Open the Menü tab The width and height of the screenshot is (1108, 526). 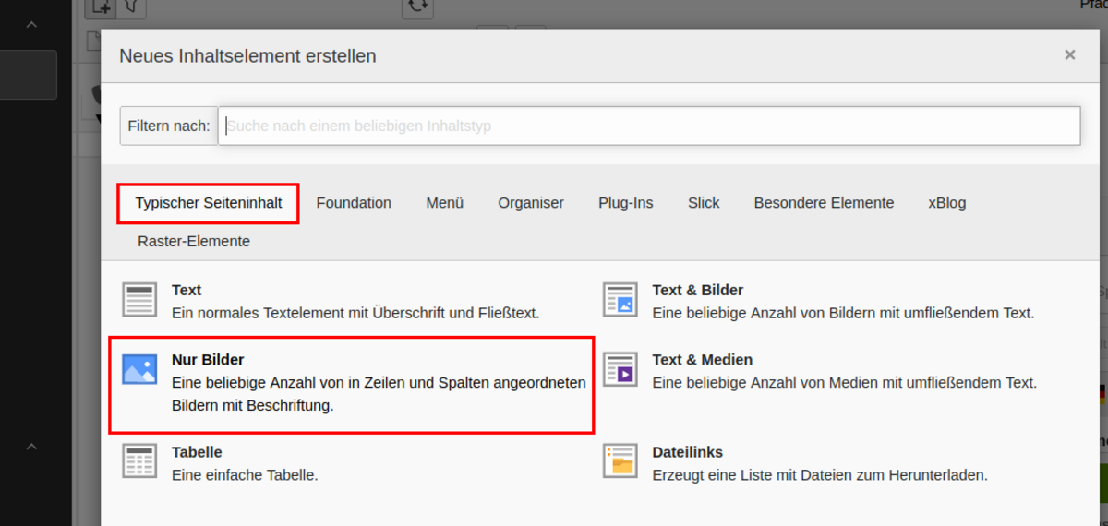pos(445,203)
